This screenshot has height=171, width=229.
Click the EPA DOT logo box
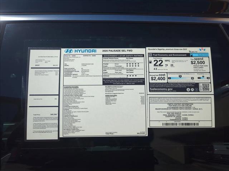(x=150, y=55)
